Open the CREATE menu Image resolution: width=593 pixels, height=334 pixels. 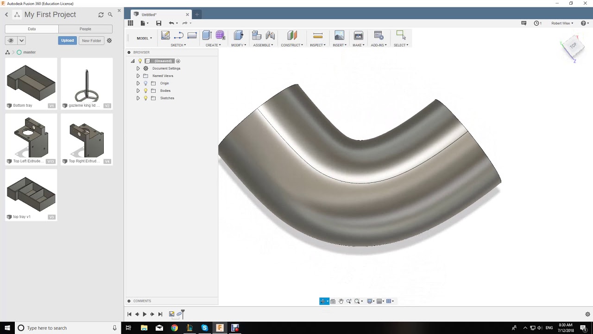click(213, 45)
